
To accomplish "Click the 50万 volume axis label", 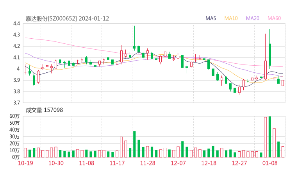I will pos(14,123).
